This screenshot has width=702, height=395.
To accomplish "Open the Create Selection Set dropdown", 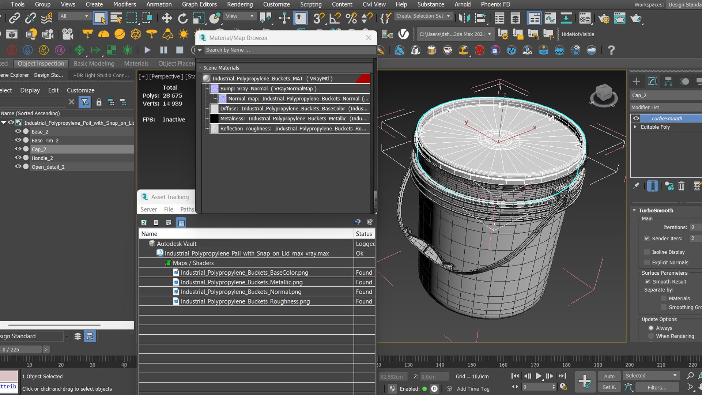I will click(x=423, y=16).
